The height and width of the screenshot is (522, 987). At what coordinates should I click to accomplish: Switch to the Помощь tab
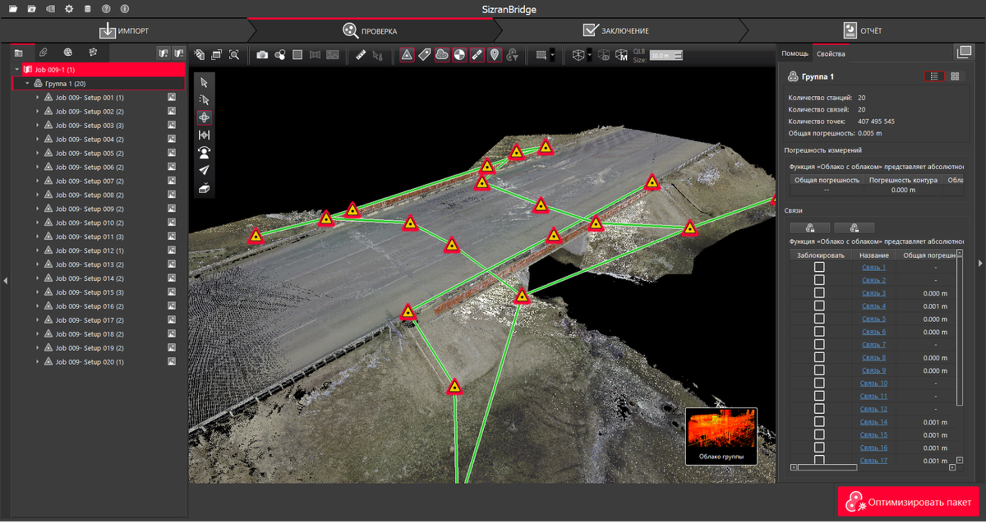pos(795,54)
